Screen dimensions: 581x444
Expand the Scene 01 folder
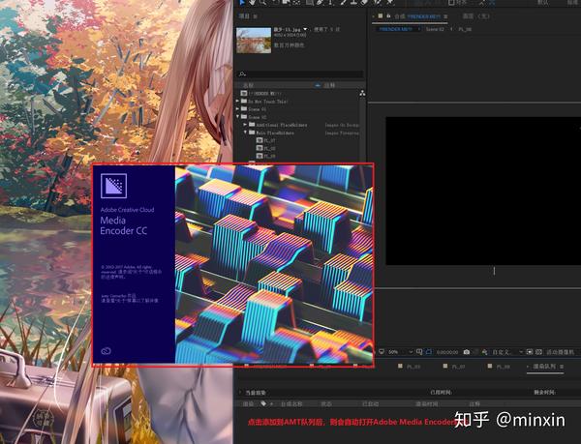coord(238,108)
